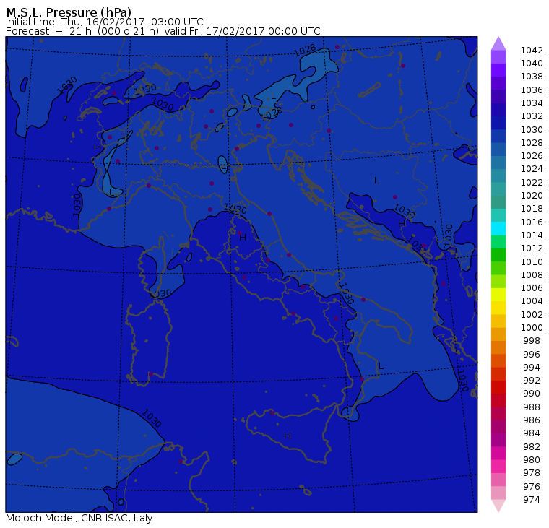The width and height of the screenshot is (549, 528).
Task: Click the '1014.' legend value
Action: 533,235
